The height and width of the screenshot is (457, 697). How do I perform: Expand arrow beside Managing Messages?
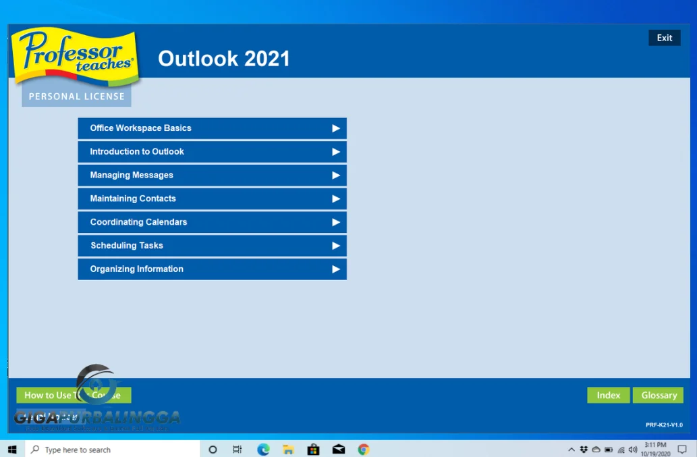pos(336,175)
